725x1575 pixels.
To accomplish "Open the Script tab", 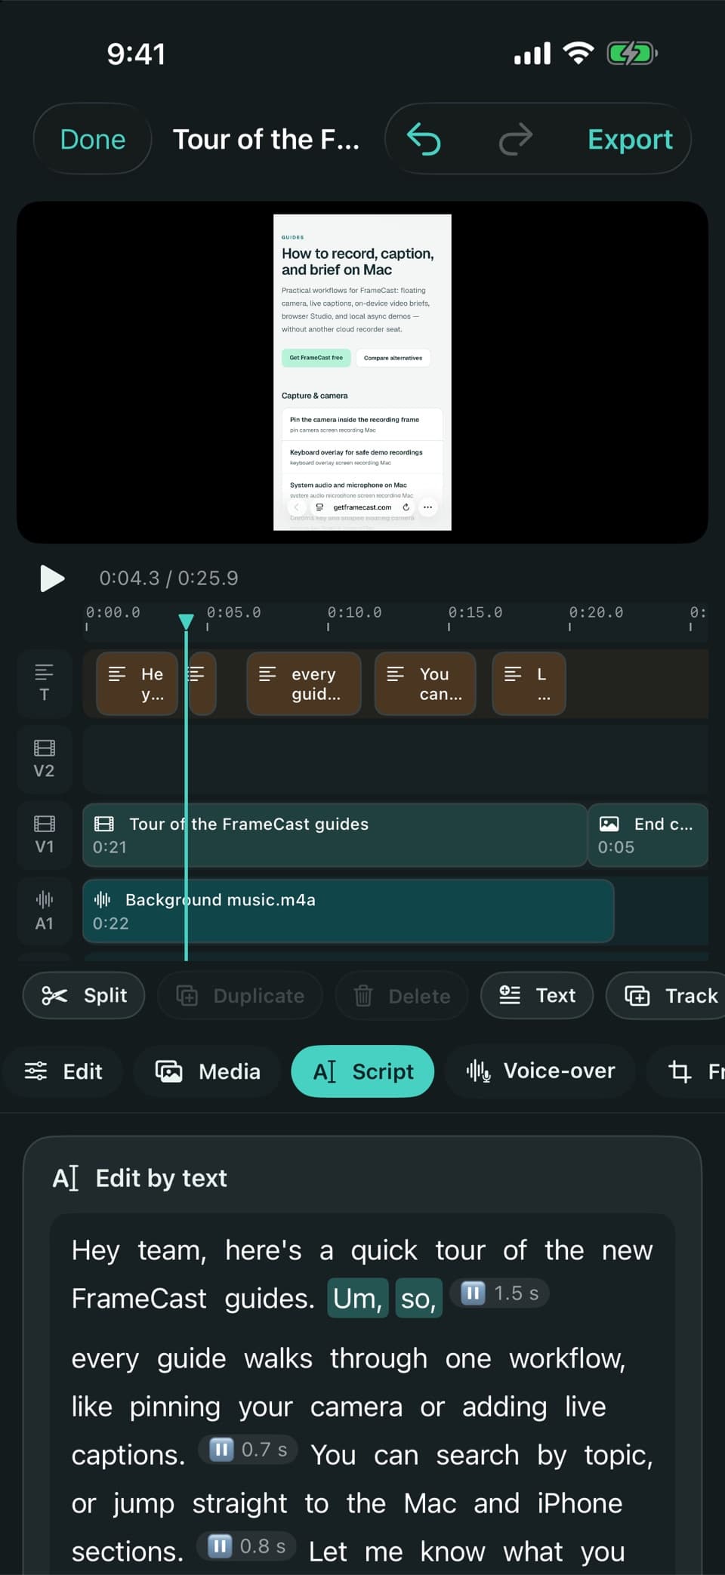I will click(x=363, y=1071).
